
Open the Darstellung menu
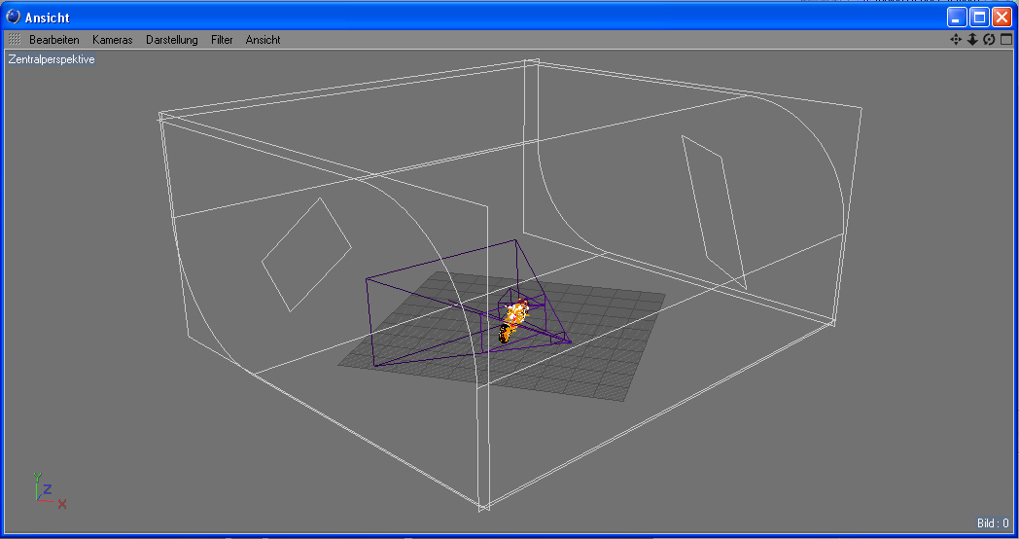pyautogui.click(x=171, y=40)
